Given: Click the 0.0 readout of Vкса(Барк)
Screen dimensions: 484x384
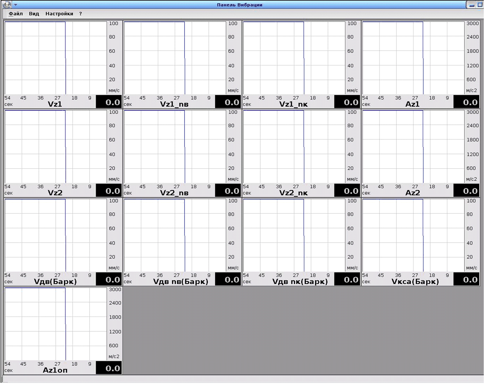Looking at the screenshot, I should (466, 279).
